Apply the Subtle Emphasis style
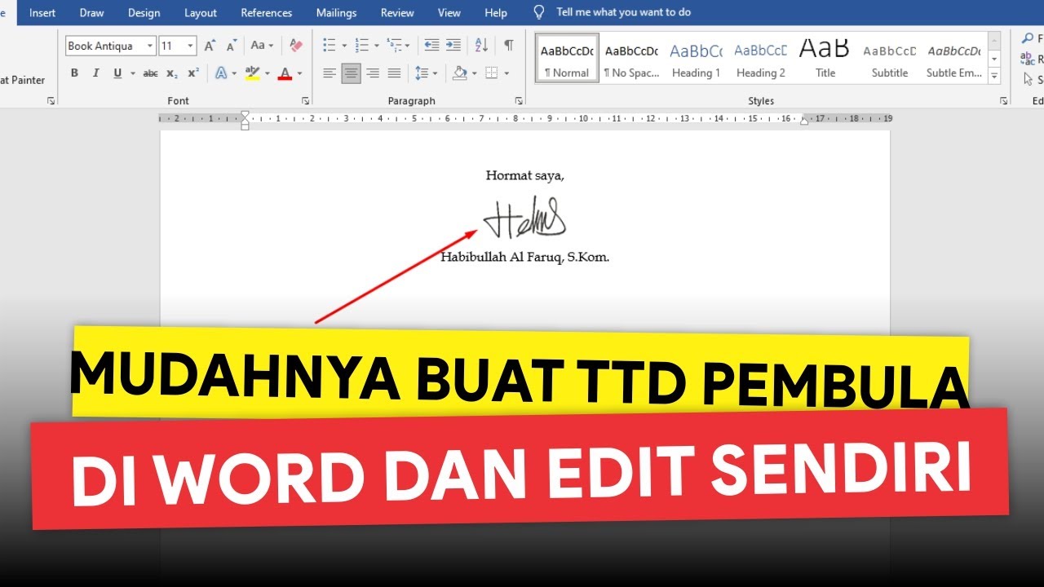 click(953, 59)
